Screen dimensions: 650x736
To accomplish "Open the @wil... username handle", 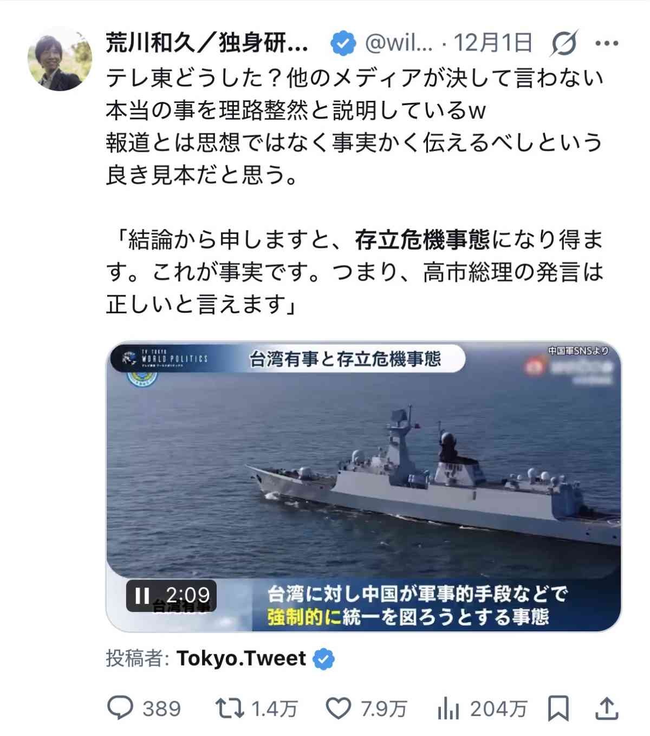I will [x=399, y=43].
